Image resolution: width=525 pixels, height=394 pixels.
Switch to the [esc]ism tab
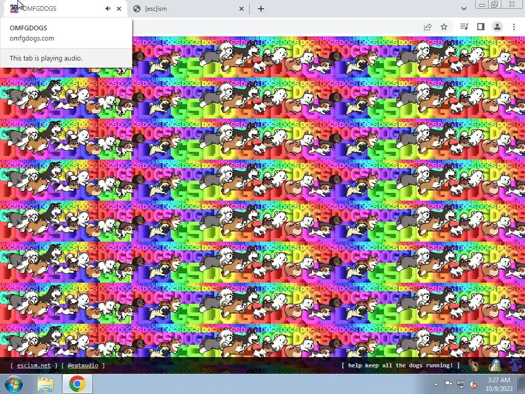(x=189, y=9)
